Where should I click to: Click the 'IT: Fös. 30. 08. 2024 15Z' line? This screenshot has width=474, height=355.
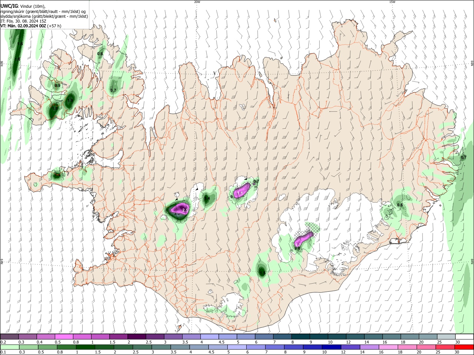[x=23, y=21]
